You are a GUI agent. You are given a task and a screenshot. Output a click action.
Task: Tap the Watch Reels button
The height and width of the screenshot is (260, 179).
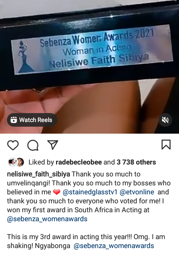[x=32, y=120]
